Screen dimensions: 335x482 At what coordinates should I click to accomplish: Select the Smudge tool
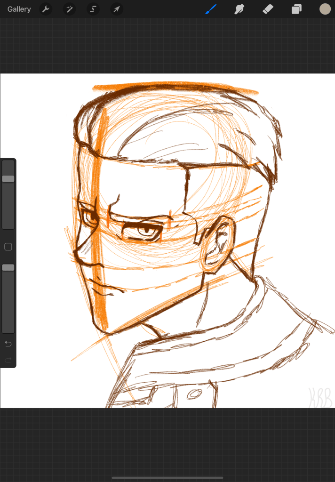click(x=239, y=9)
